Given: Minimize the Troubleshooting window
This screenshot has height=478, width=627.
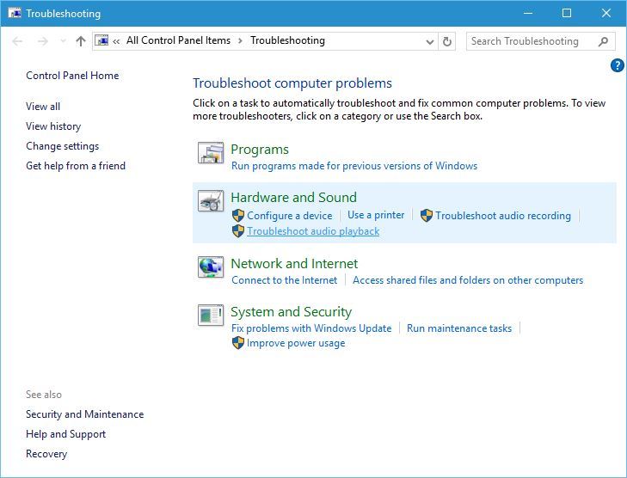Looking at the screenshot, I should pyautogui.click(x=528, y=13).
